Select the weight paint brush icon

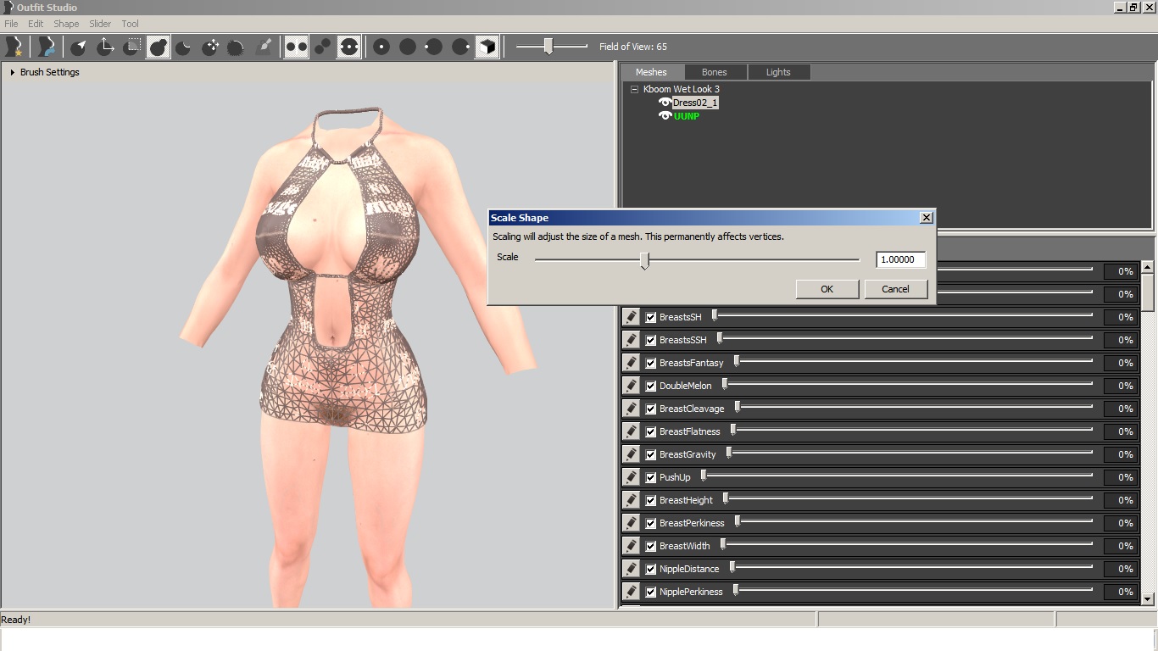pyautogui.click(x=264, y=47)
